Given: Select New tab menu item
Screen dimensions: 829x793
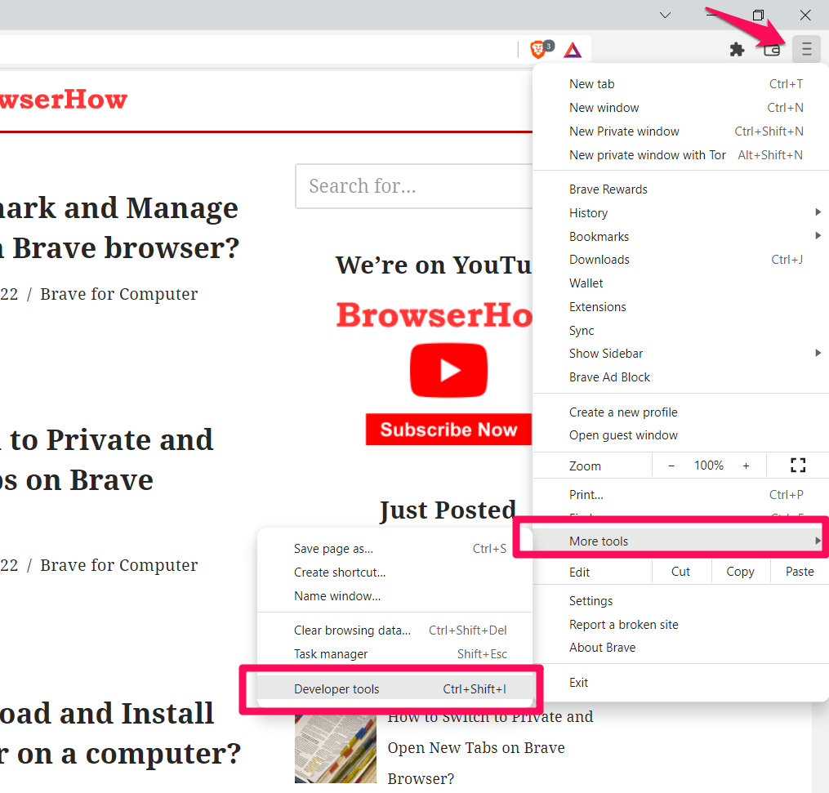Looking at the screenshot, I should click(681, 84).
